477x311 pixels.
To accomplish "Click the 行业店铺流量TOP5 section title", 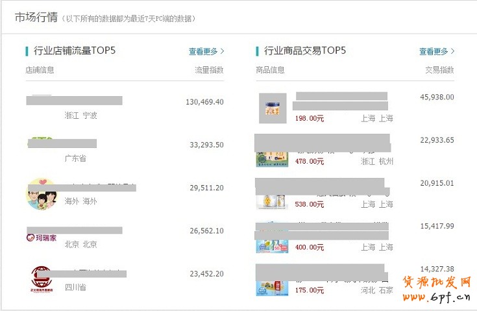I will click(75, 51).
